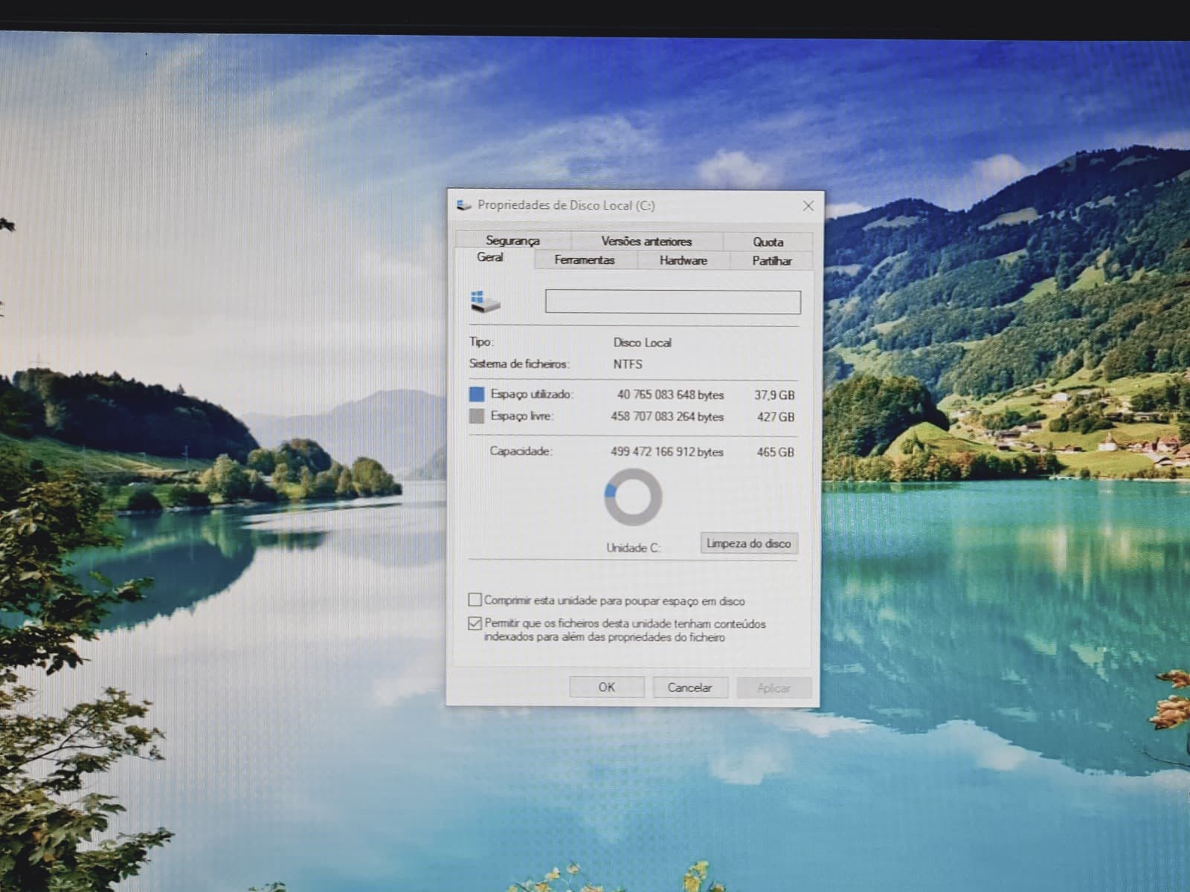Click the 'Tipo:' label

481,342
